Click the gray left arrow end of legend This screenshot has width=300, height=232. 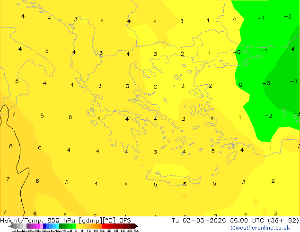(x=11, y=226)
